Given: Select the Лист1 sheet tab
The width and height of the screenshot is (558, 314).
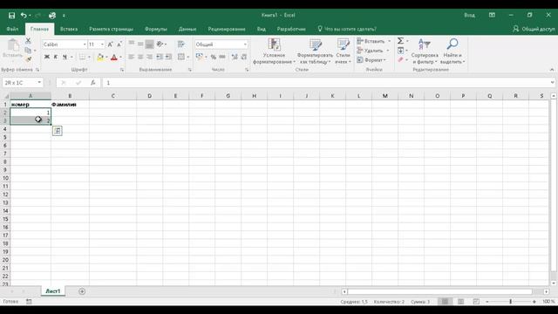Looking at the screenshot, I should coord(53,291).
